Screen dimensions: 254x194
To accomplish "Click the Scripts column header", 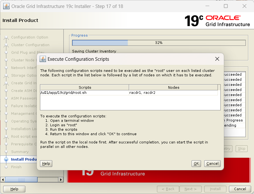I will (x=85, y=87).
